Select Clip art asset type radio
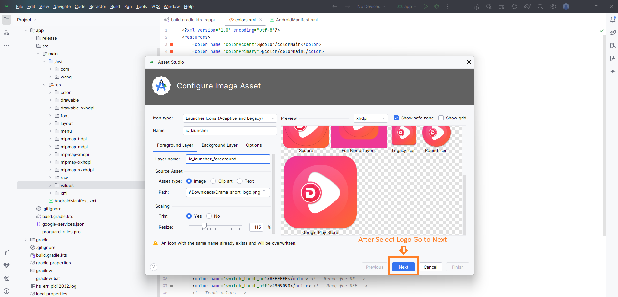Screen dimensions: 618x297 pyautogui.click(x=213, y=181)
